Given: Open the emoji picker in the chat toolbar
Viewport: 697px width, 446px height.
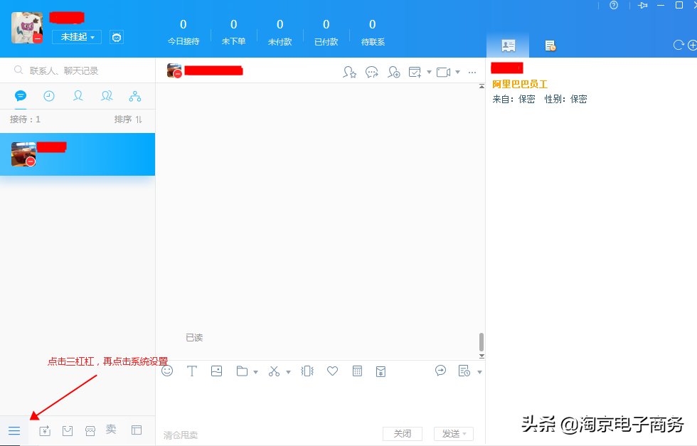Looking at the screenshot, I should [x=168, y=371].
